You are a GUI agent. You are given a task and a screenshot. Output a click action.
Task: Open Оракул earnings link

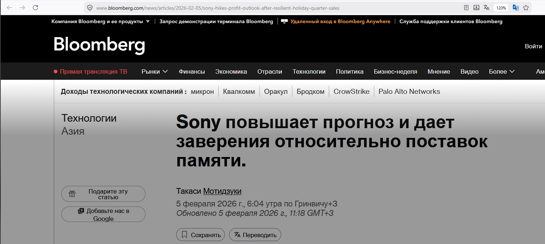pyautogui.click(x=276, y=92)
